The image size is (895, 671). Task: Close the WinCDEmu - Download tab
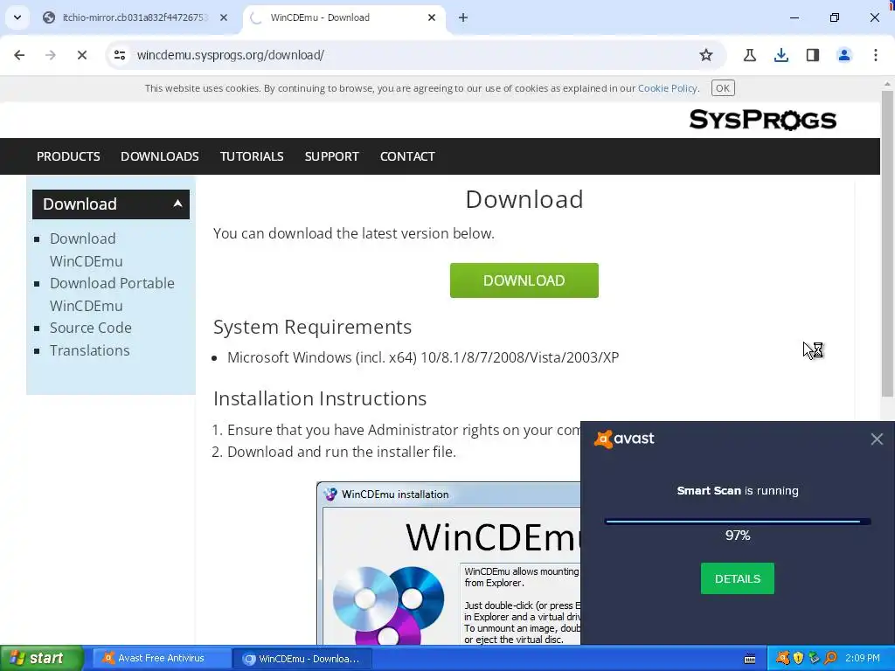point(432,17)
